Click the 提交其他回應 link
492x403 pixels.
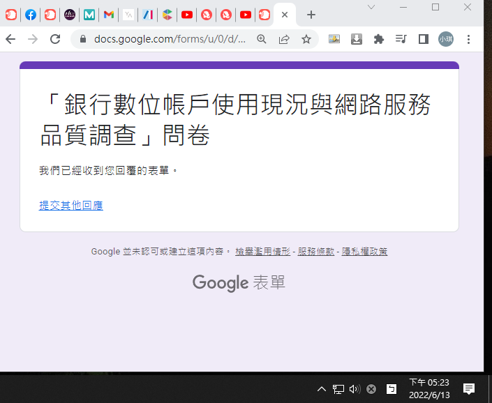71,206
